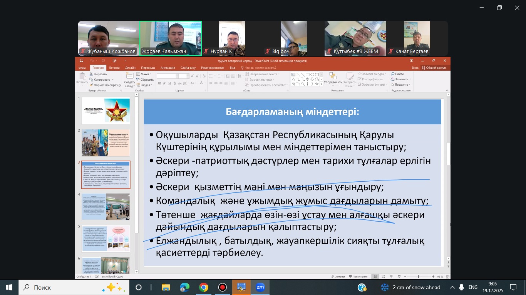Select slide 5 thumbnail in slide panel
Viewport: 526px width, 295px height.
coord(106,238)
